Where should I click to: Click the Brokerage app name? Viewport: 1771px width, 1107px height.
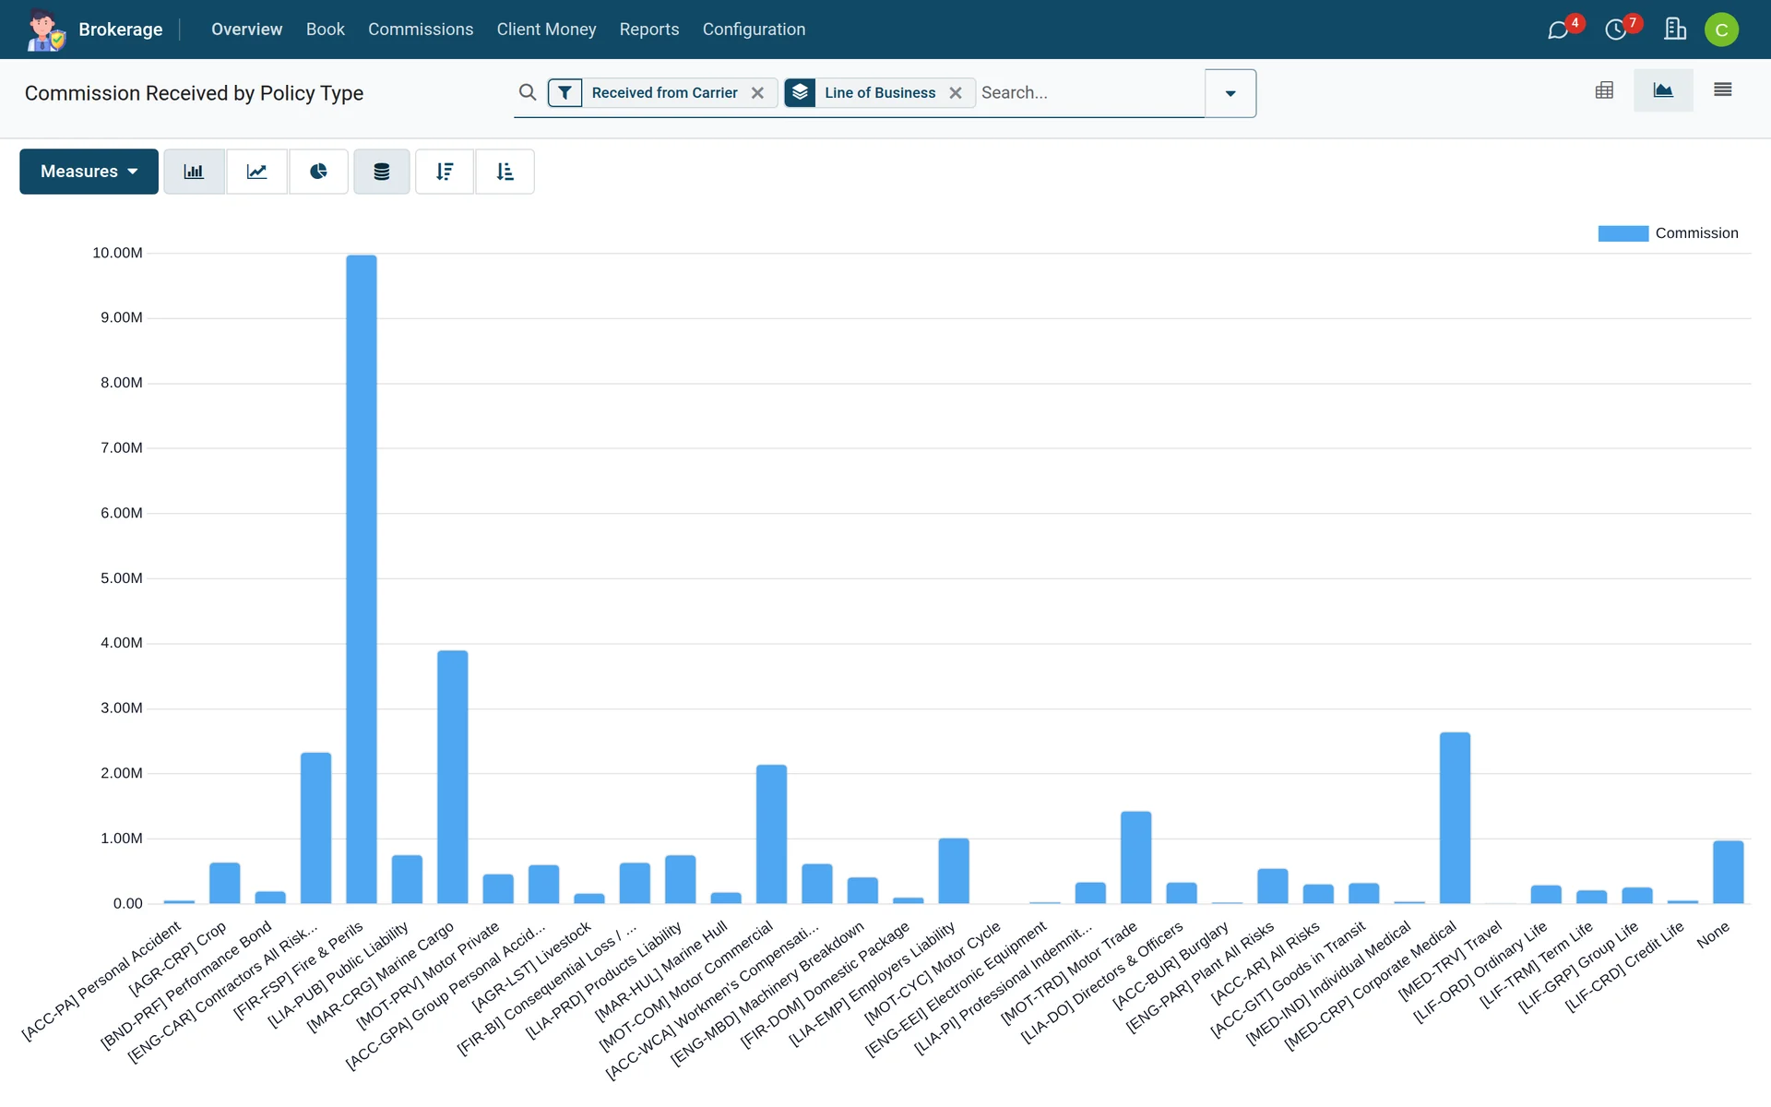pyautogui.click(x=121, y=30)
